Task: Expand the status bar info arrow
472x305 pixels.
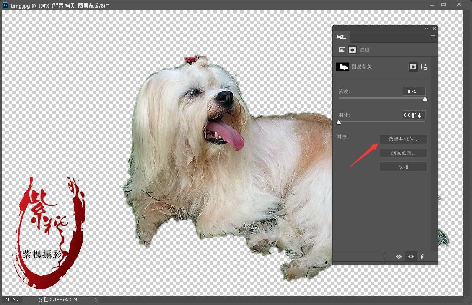Action: tap(96, 300)
